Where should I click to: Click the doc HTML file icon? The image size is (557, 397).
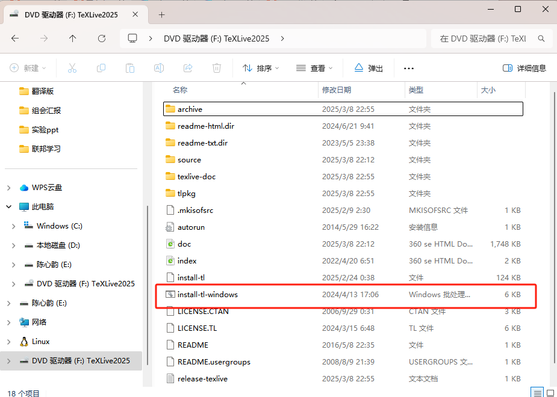click(x=170, y=244)
